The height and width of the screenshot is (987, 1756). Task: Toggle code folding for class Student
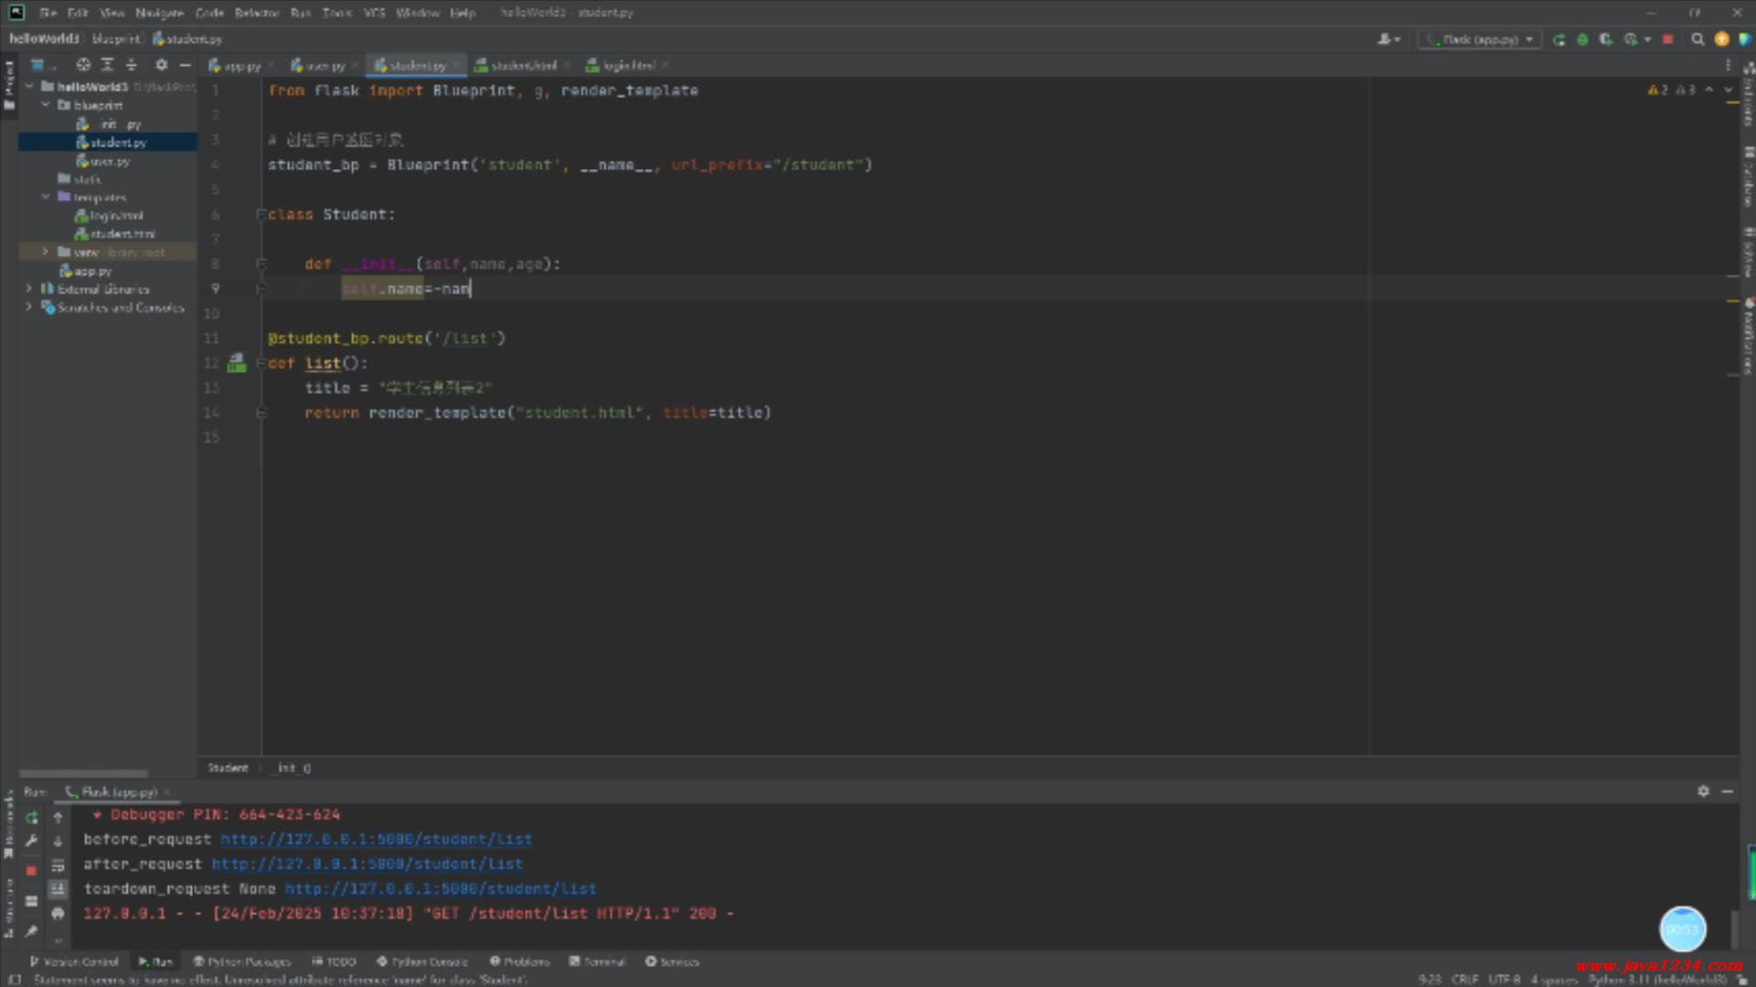coord(262,214)
